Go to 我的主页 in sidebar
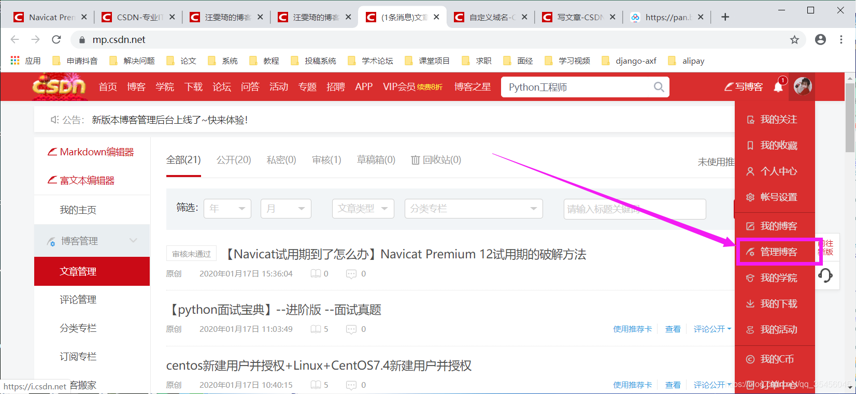This screenshot has width=856, height=394. [x=78, y=210]
